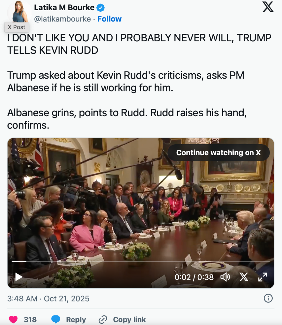Image resolution: width=282 pixels, height=325 pixels.
Task: Play the embedded video
Action: coord(19,277)
